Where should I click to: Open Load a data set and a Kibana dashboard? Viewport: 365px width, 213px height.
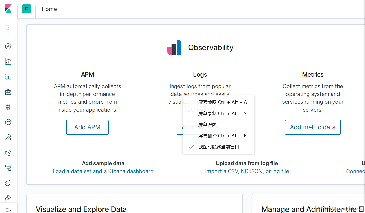point(103,171)
